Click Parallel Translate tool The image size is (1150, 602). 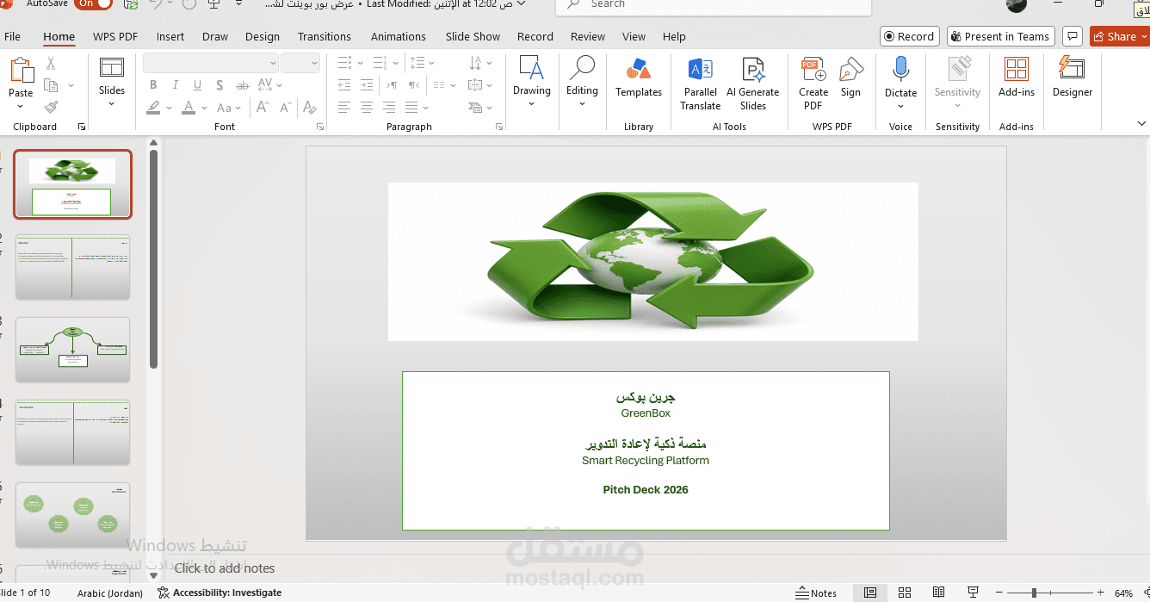701,84
